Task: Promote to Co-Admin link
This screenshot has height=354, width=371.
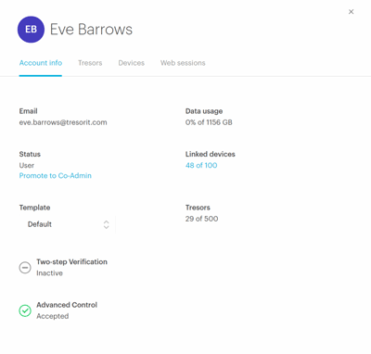Action: click(x=56, y=175)
